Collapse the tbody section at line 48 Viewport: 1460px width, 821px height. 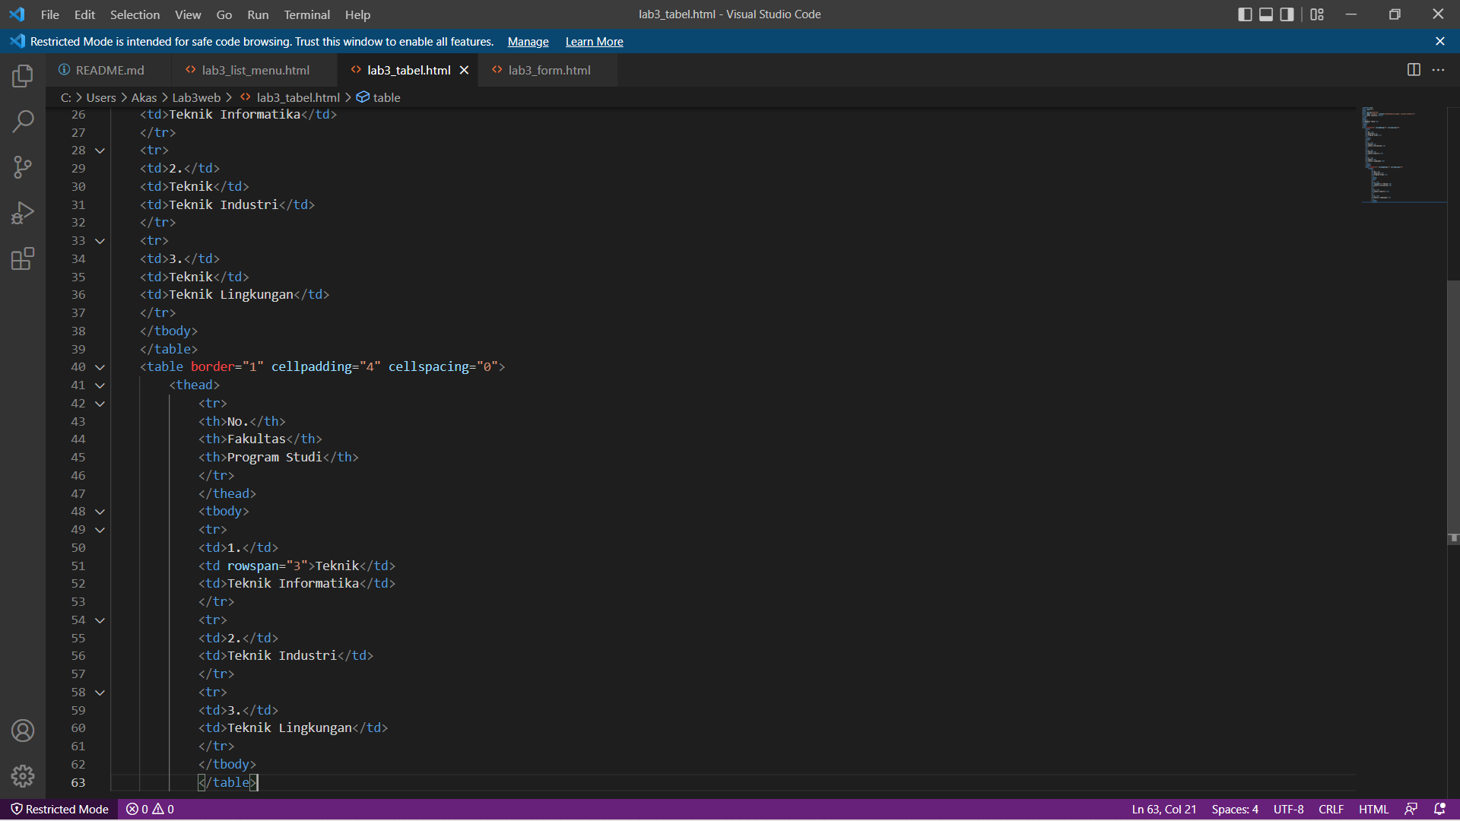coord(100,512)
